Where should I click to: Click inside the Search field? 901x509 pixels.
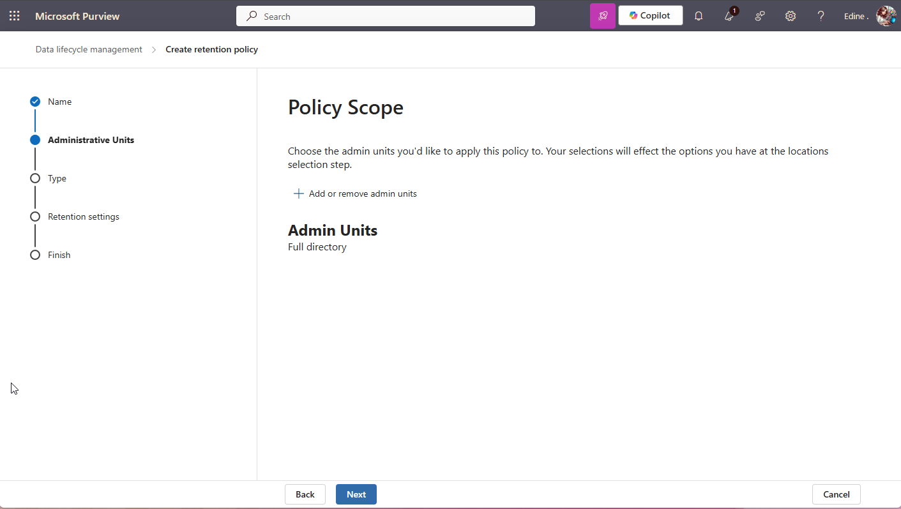point(386,16)
